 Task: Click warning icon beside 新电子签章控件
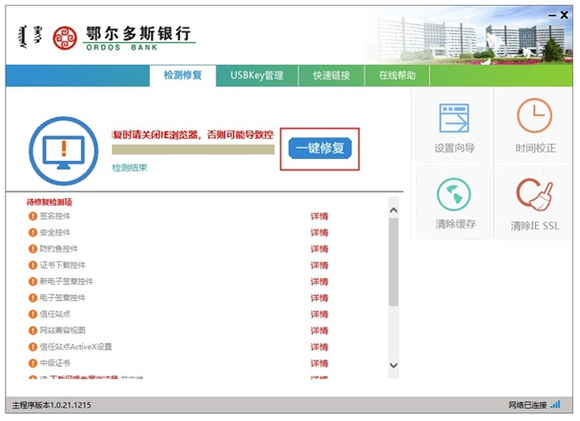33,281
